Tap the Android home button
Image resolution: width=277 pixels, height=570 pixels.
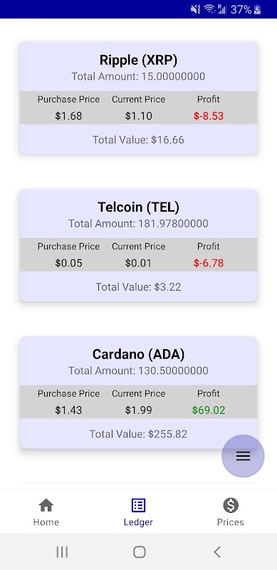140,551
